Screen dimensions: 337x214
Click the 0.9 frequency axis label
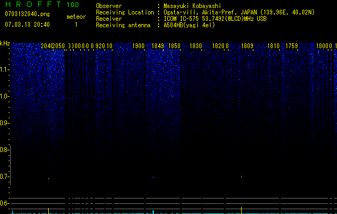5,123
